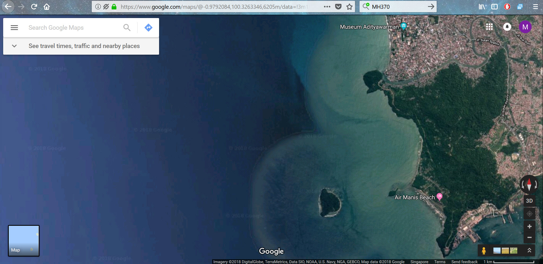Show site information in the address bar
This screenshot has width=543, height=264.
[x=98, y=7]
